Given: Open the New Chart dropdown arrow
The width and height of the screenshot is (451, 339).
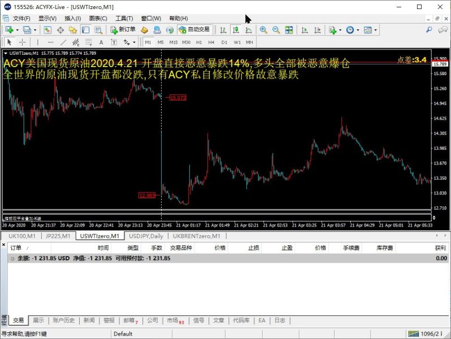Looking at the screenshot, I should point(18,30).
